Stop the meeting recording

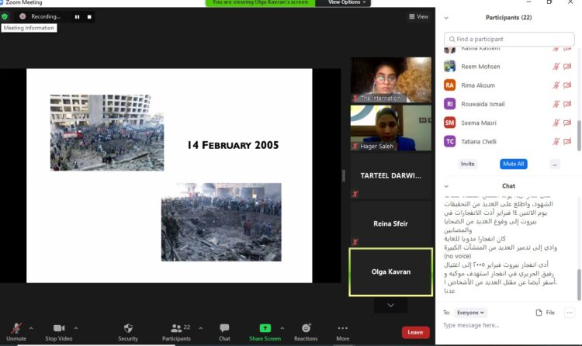tap(89, 16)
